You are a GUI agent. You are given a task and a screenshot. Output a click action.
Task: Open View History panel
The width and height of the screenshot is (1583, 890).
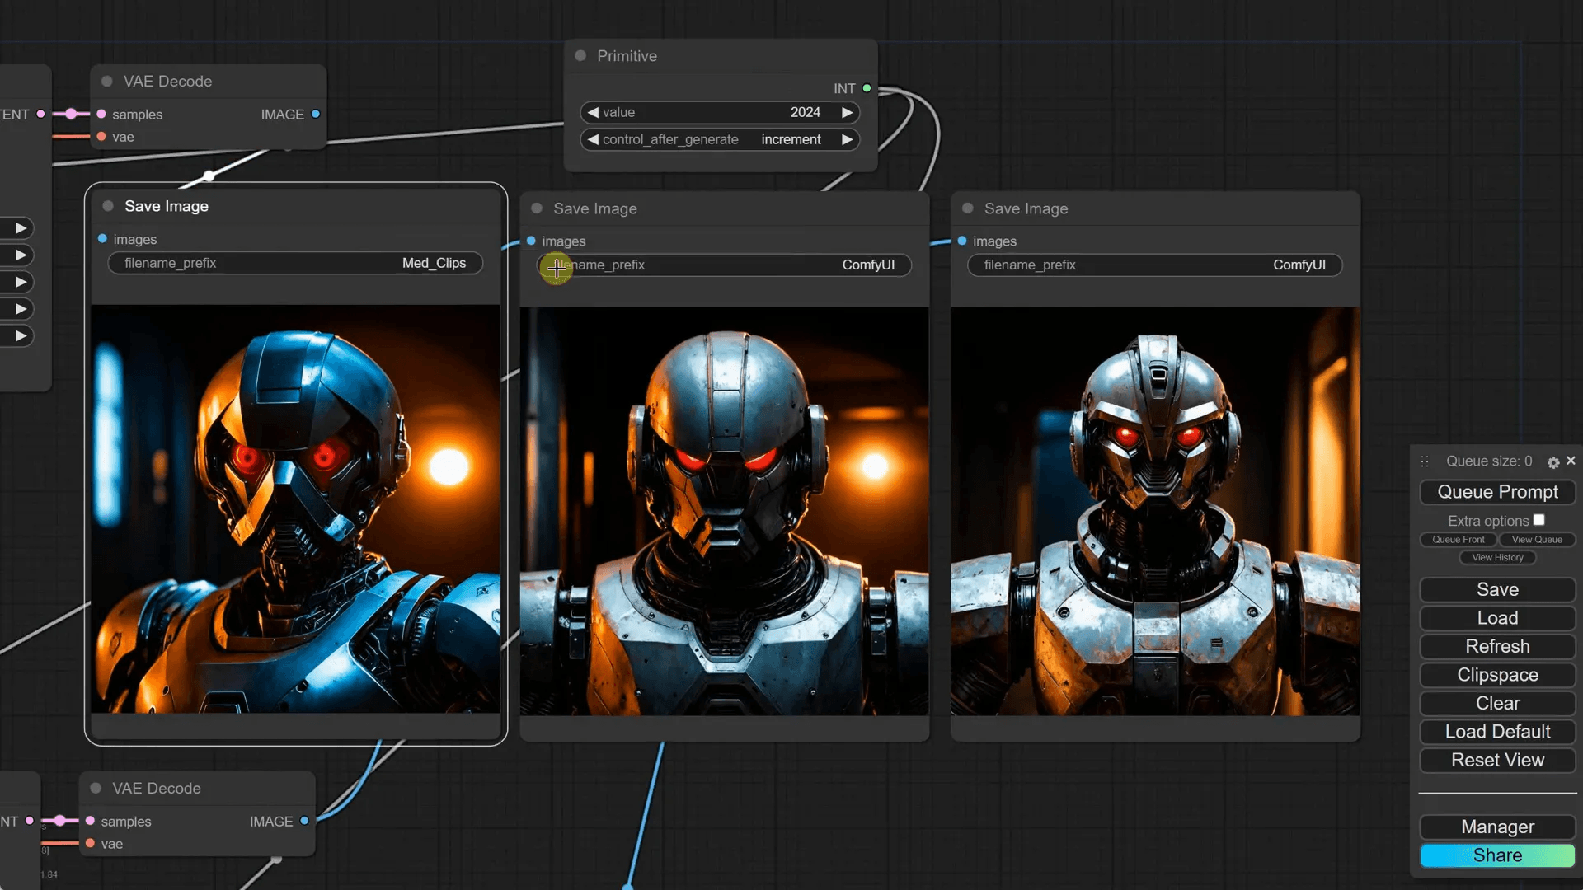tap(1497, 558)
